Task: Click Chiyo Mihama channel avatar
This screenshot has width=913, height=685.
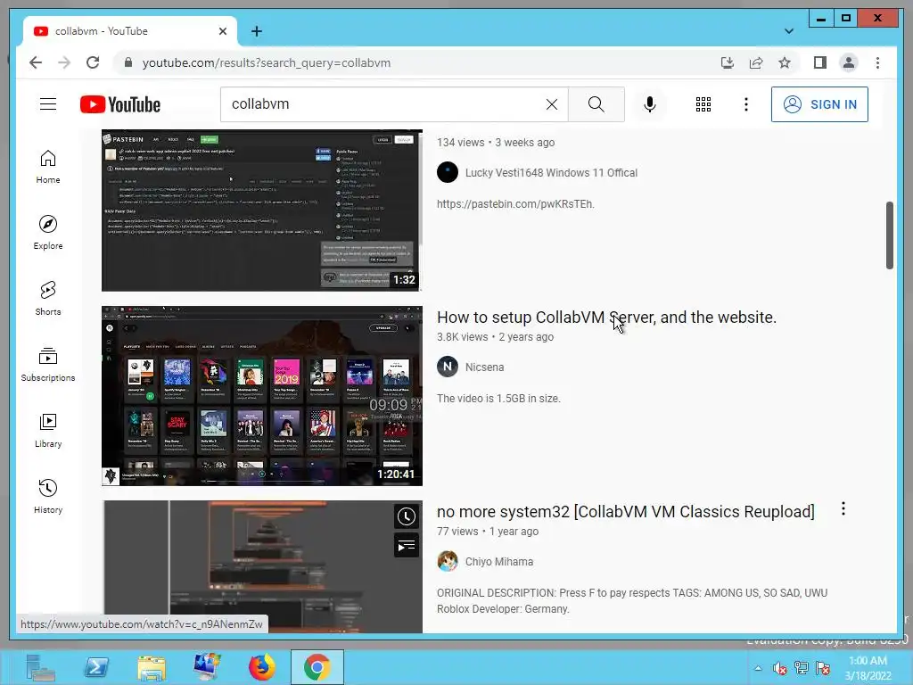Action: coord(448,562)
